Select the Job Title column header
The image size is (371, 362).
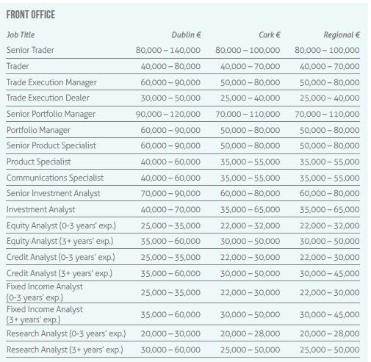pyautogui.click(x=21, y=35)
